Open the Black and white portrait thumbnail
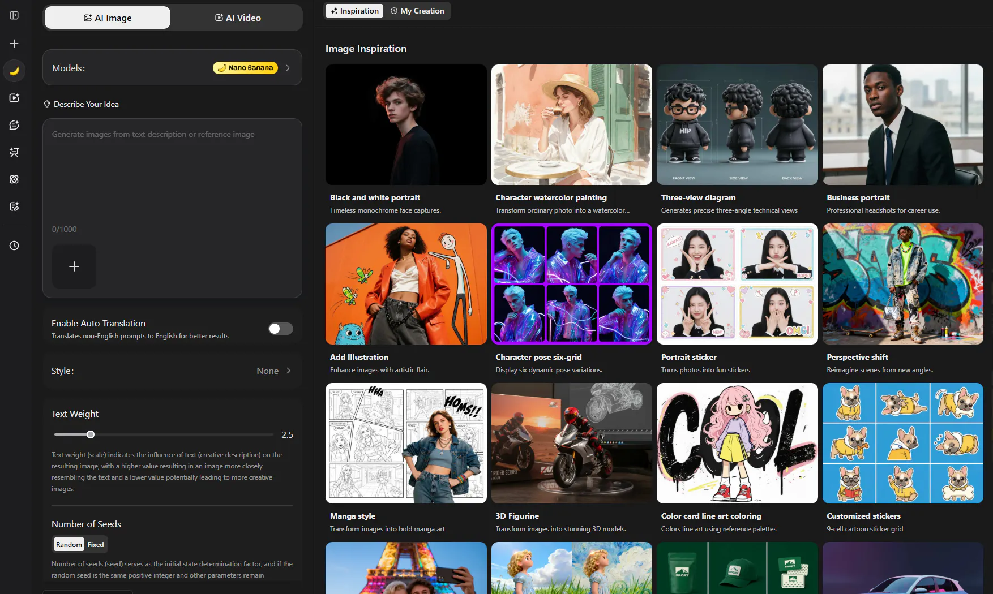 (x=406, y=124)
